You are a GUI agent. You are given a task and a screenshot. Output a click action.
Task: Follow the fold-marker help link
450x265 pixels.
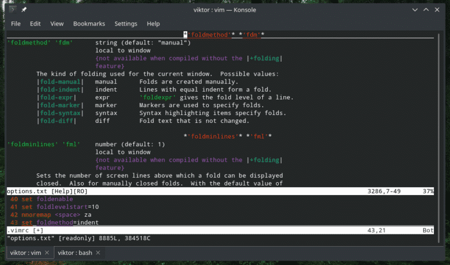(60, 106)
